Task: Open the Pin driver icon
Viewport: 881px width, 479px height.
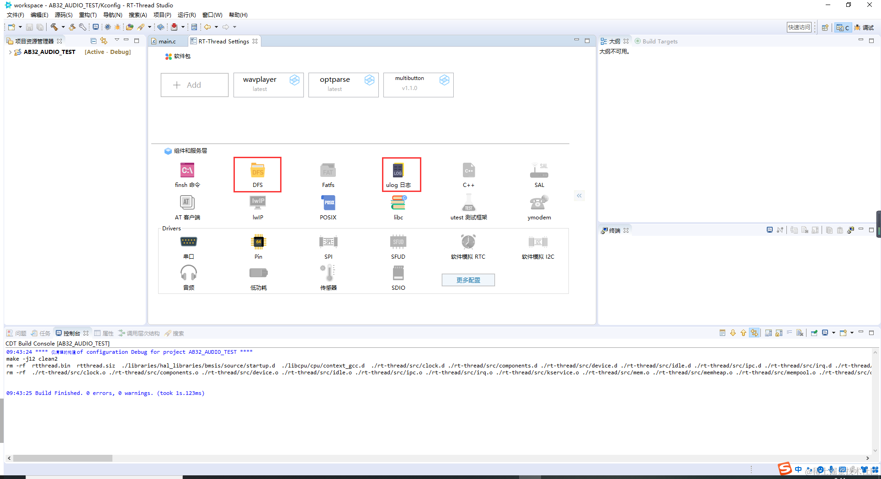Action: 258,241
